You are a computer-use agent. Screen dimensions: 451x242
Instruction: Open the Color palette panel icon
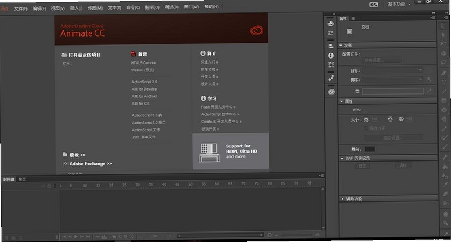pos(330,24)
